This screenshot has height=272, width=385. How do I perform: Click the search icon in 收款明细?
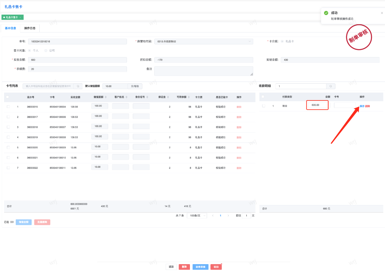coord(331,86)
